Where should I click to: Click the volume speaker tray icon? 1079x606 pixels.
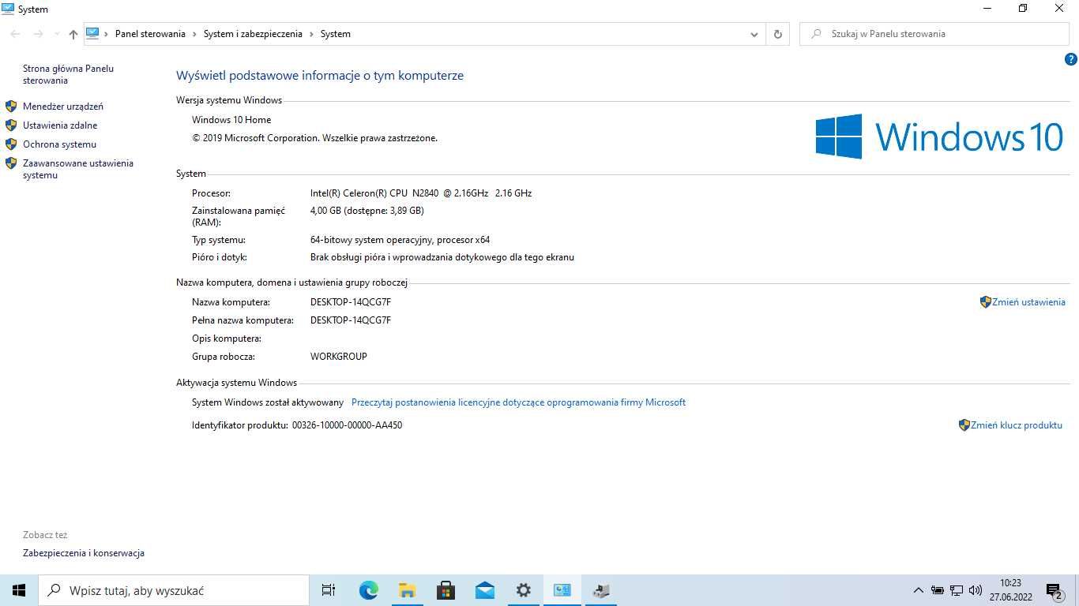(976, 590)
